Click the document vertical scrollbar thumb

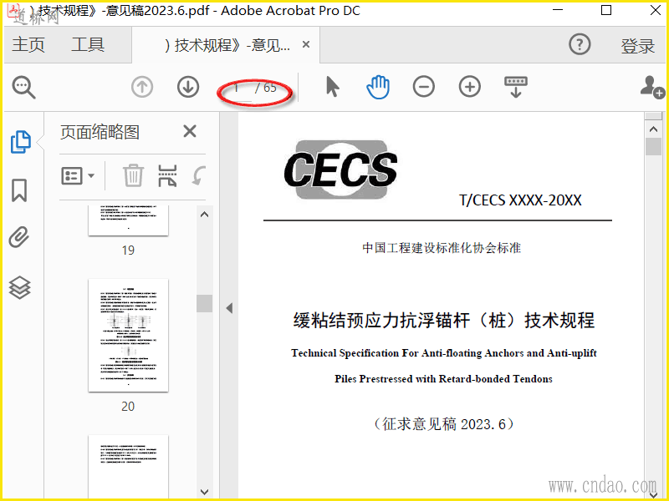coord(653,146)
